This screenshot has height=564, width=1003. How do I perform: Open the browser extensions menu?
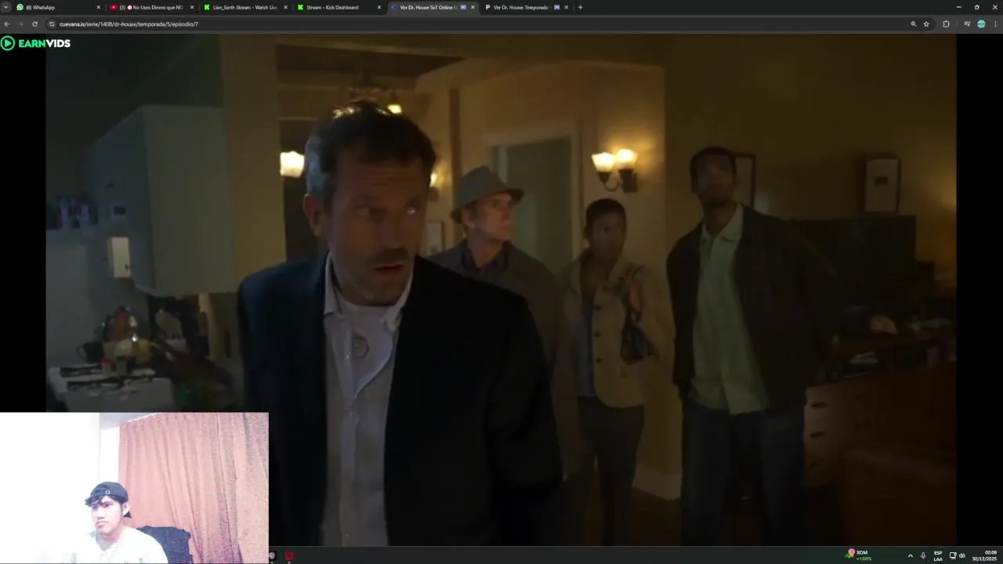click(x=946, y=24)
